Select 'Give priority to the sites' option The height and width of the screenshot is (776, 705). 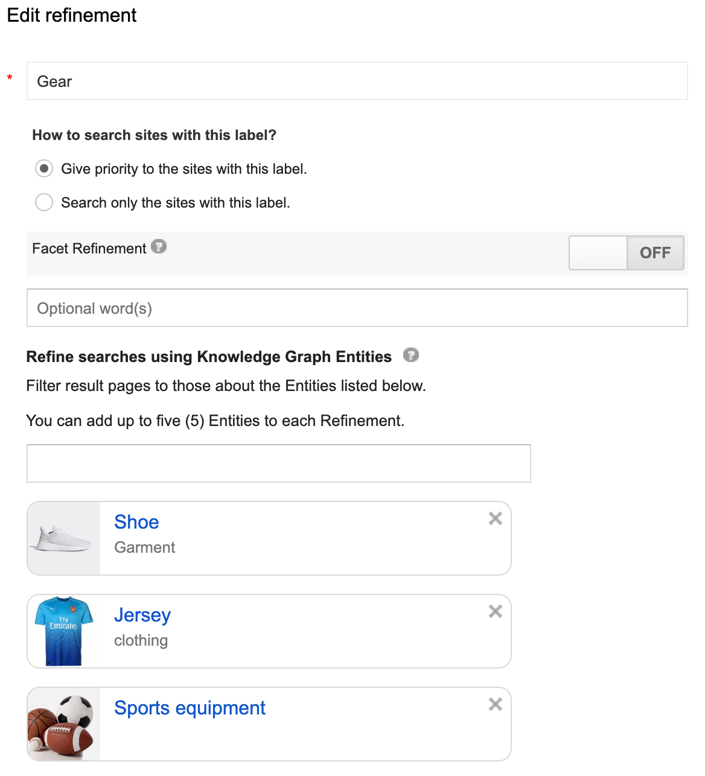pyautogui.click(x=44, y=168)
